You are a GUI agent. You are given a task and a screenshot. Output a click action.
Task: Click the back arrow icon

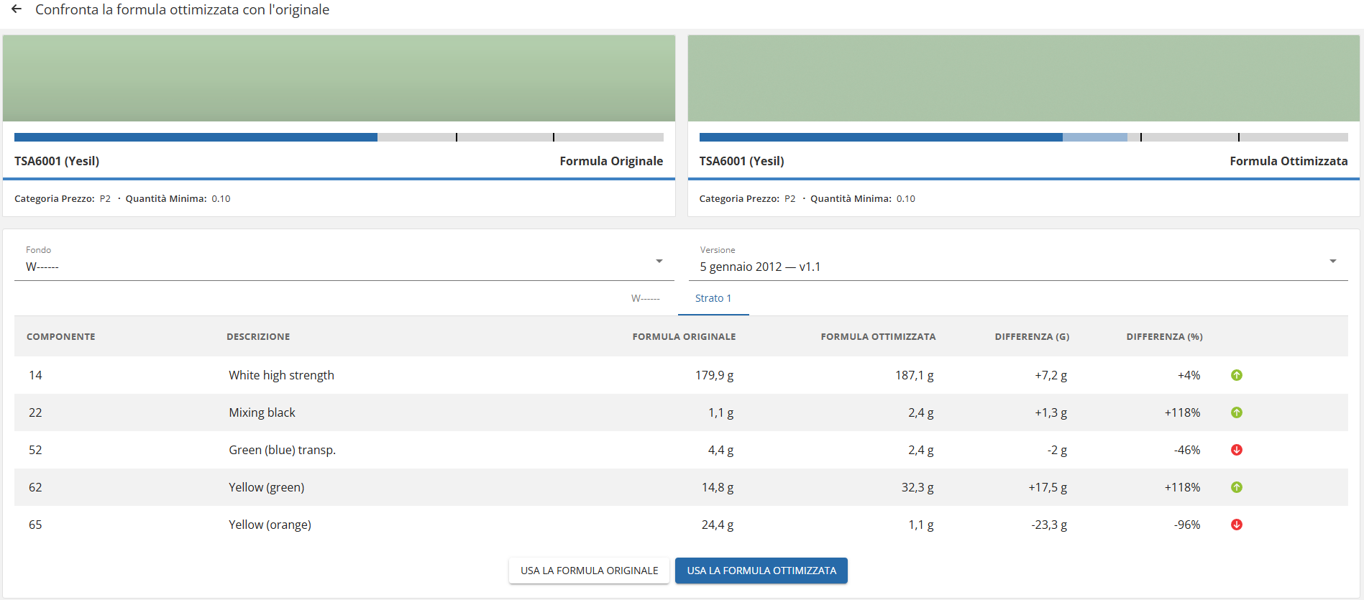17,9
